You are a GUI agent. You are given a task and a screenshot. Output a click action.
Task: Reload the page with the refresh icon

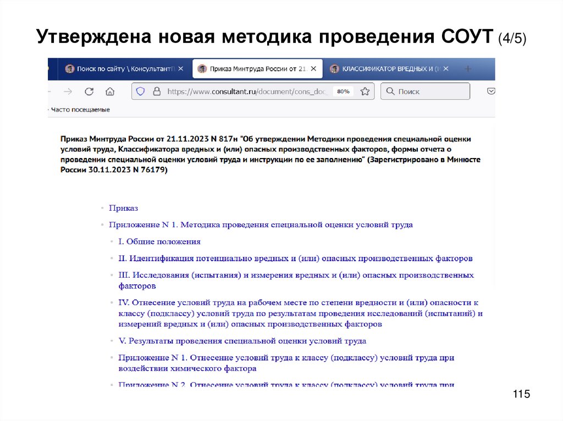pyautogui.click(x=89, y=92)
